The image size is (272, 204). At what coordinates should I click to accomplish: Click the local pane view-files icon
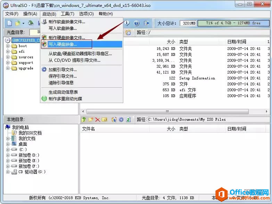[114, 119]
